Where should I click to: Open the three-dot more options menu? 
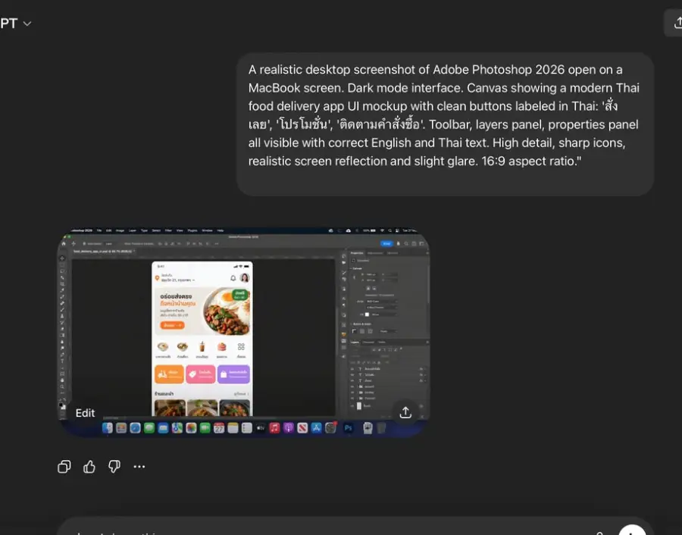(139, 467)
